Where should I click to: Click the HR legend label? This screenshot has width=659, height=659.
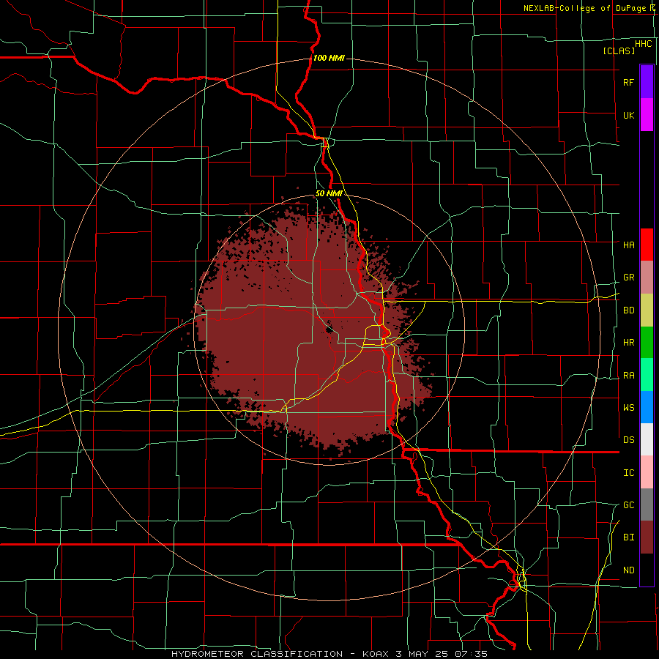pyautogui.click(x=628, y=343)
